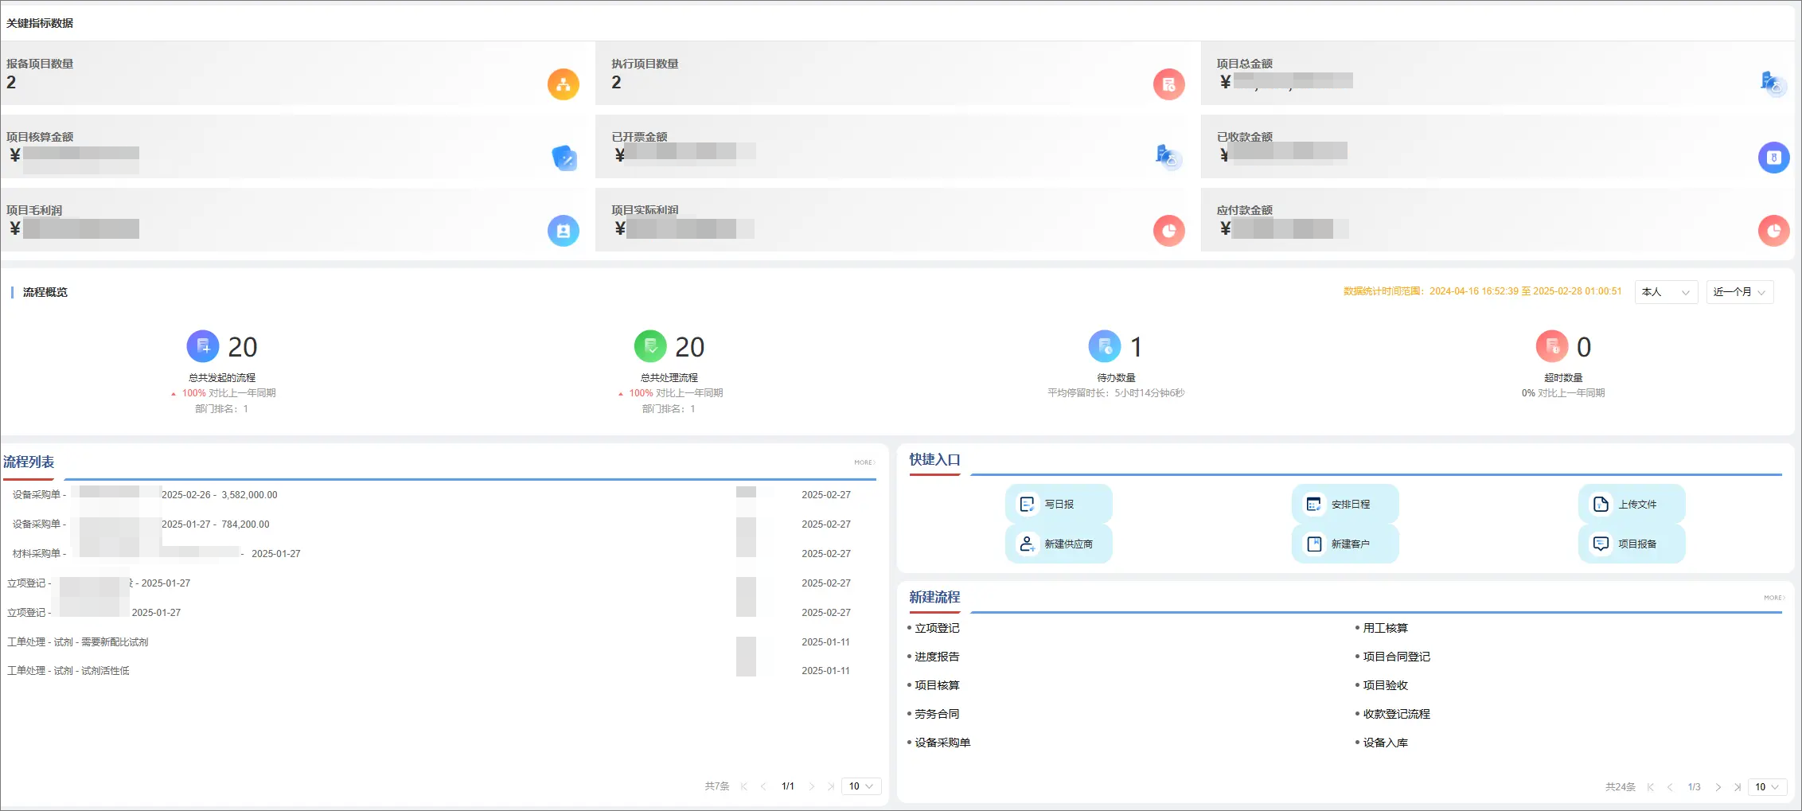Go to first page of 流程列表

(744, 786)
